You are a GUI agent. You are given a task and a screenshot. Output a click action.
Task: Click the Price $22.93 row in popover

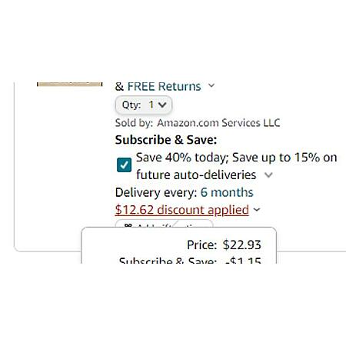tap(224, 245)
